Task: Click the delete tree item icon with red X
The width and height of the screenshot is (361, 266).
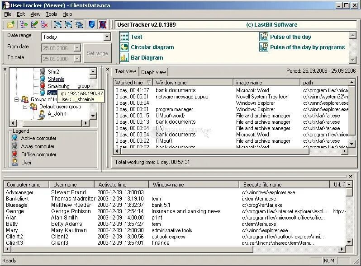Action: click(x=44, y=24)
